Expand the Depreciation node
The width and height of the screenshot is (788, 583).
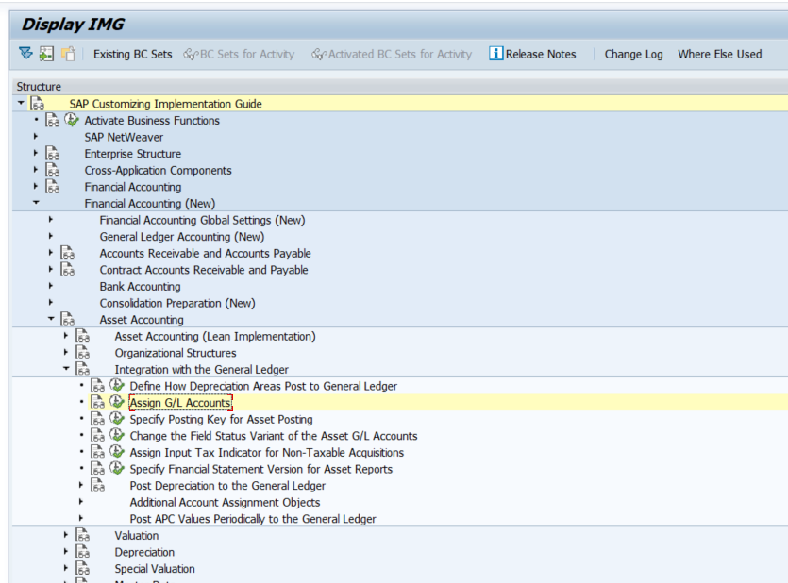pos(65,551)
